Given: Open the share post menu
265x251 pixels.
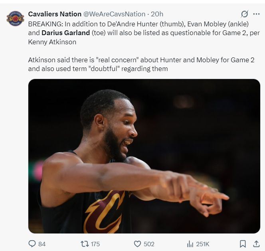Looking at the screenshot, I should [256, 244].
